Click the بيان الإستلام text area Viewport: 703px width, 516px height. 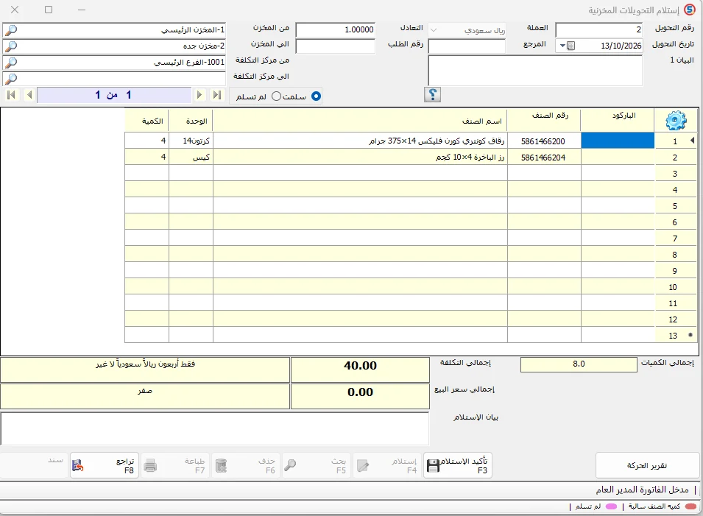(215, 428)
